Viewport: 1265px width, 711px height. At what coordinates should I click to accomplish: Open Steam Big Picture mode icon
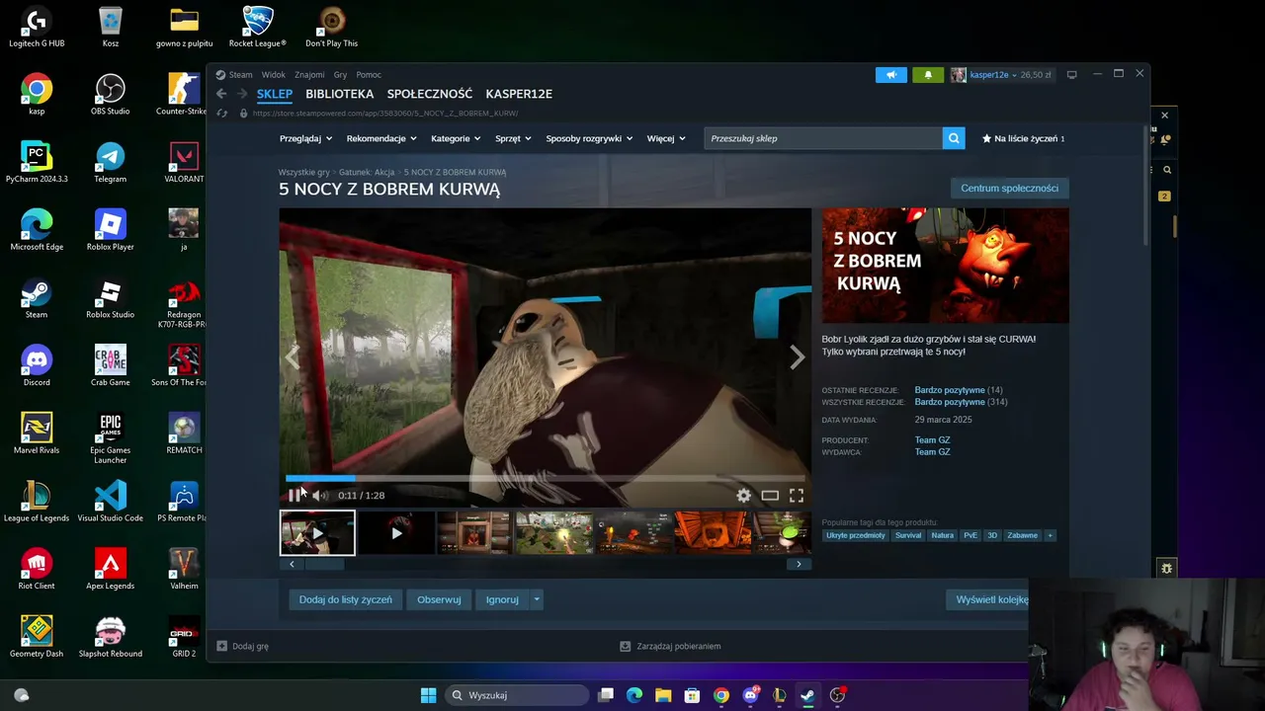pos(1071,75)
